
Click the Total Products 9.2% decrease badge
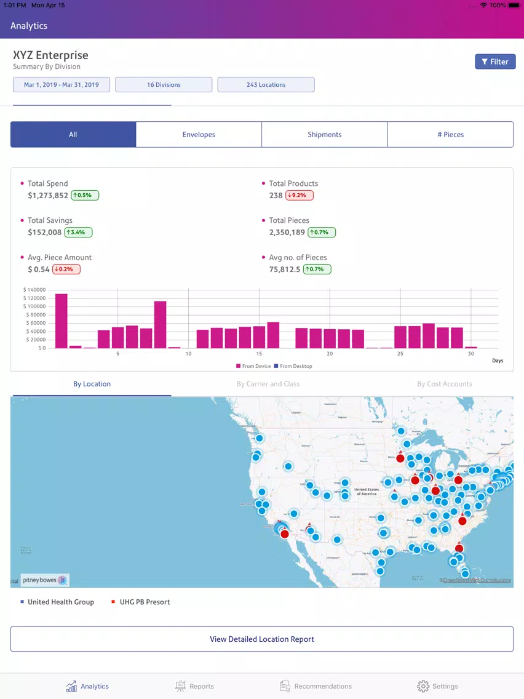click(x=300, y=195)
